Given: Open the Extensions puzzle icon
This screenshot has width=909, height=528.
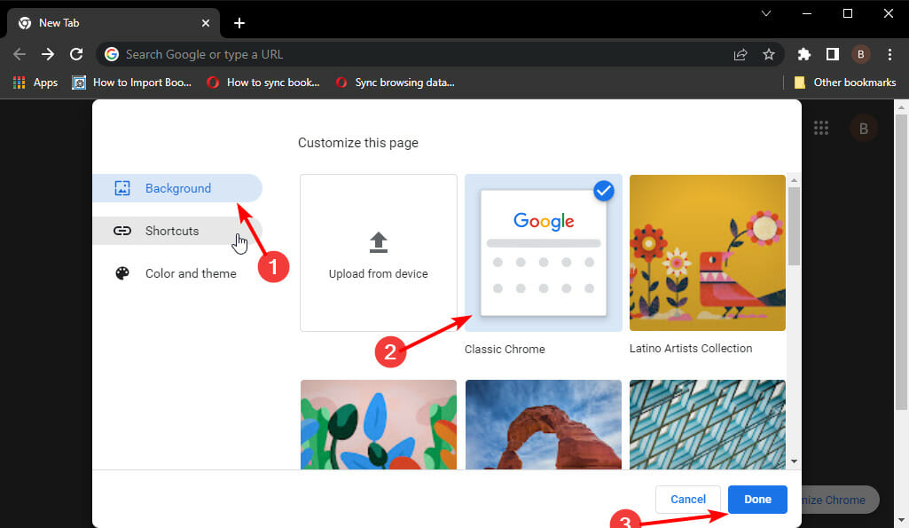Looking at the screenshot, I should (x=803, y=54).
